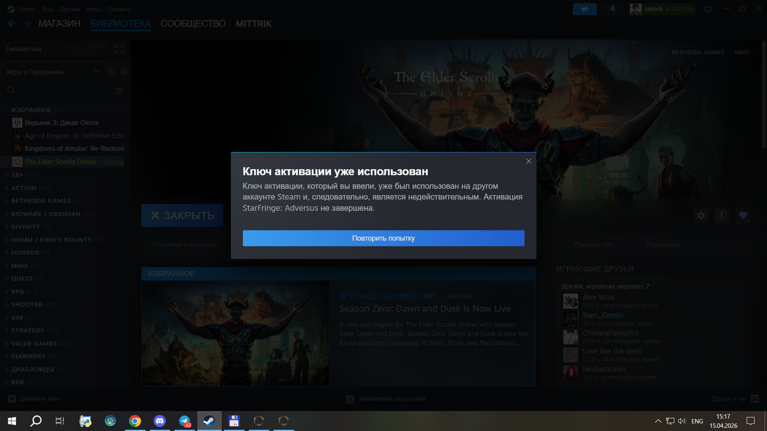This screenshot has height=431, width=767.
Task: Open the Season Zero news thumbnail
Action: [x=235, y=333]
